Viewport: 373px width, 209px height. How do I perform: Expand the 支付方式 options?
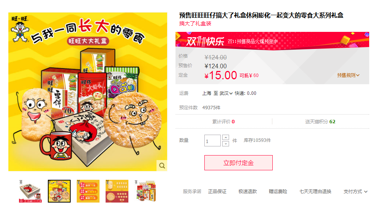356,192
